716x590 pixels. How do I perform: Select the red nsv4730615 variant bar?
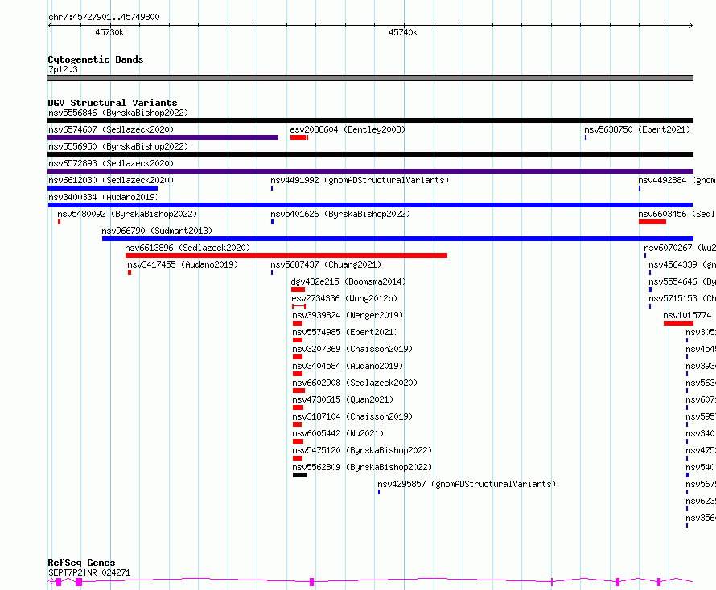point(298,408)
